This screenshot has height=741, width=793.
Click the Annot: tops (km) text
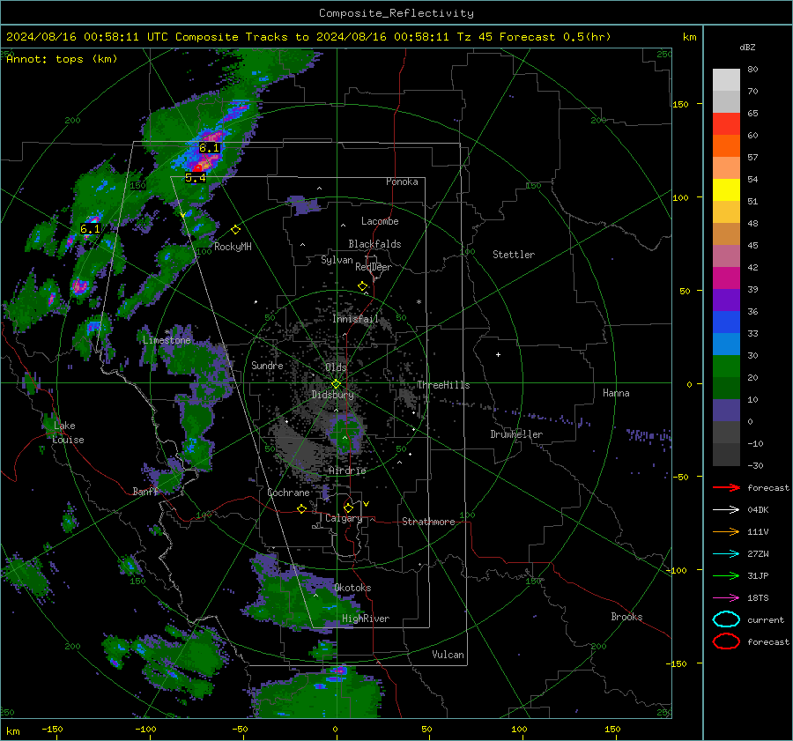click(x=62, y=59)
